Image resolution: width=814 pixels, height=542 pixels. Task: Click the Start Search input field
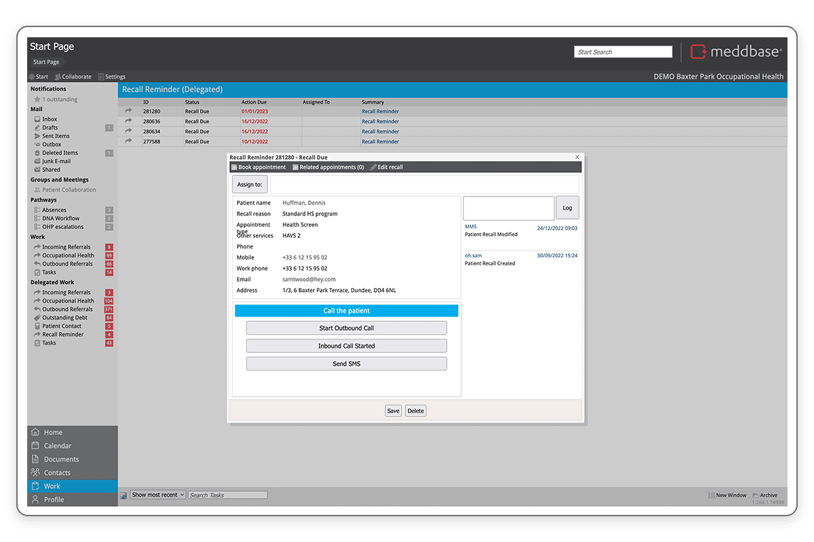(x=623, y=52)
